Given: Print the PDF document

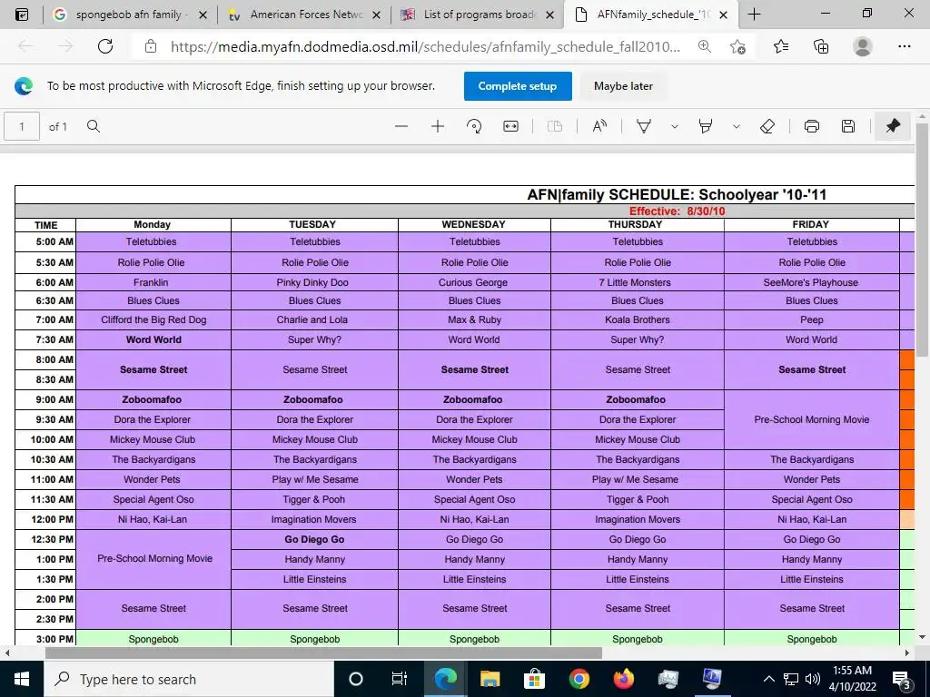Looking at the screenshot, I should (812, 126).
